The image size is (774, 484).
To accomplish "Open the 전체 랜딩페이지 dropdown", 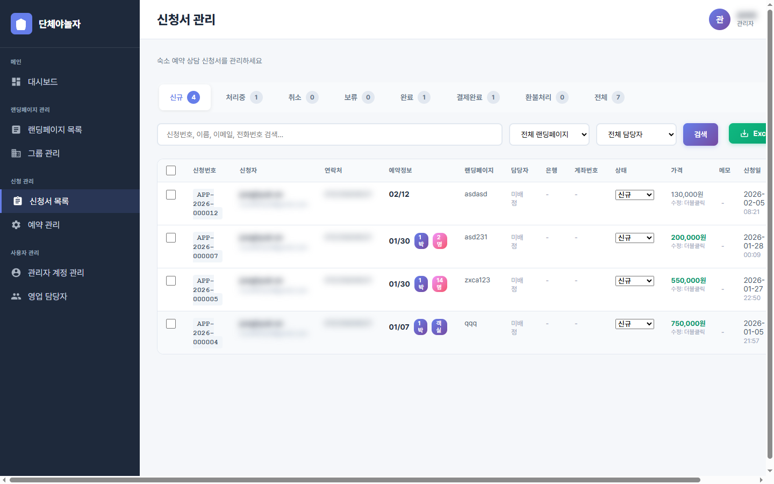I will click(549, 134).
